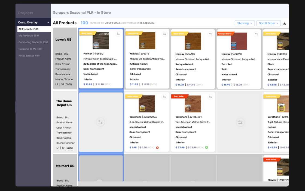
Task: Click Barn Red stain product thumbnail
Action: 239,41
